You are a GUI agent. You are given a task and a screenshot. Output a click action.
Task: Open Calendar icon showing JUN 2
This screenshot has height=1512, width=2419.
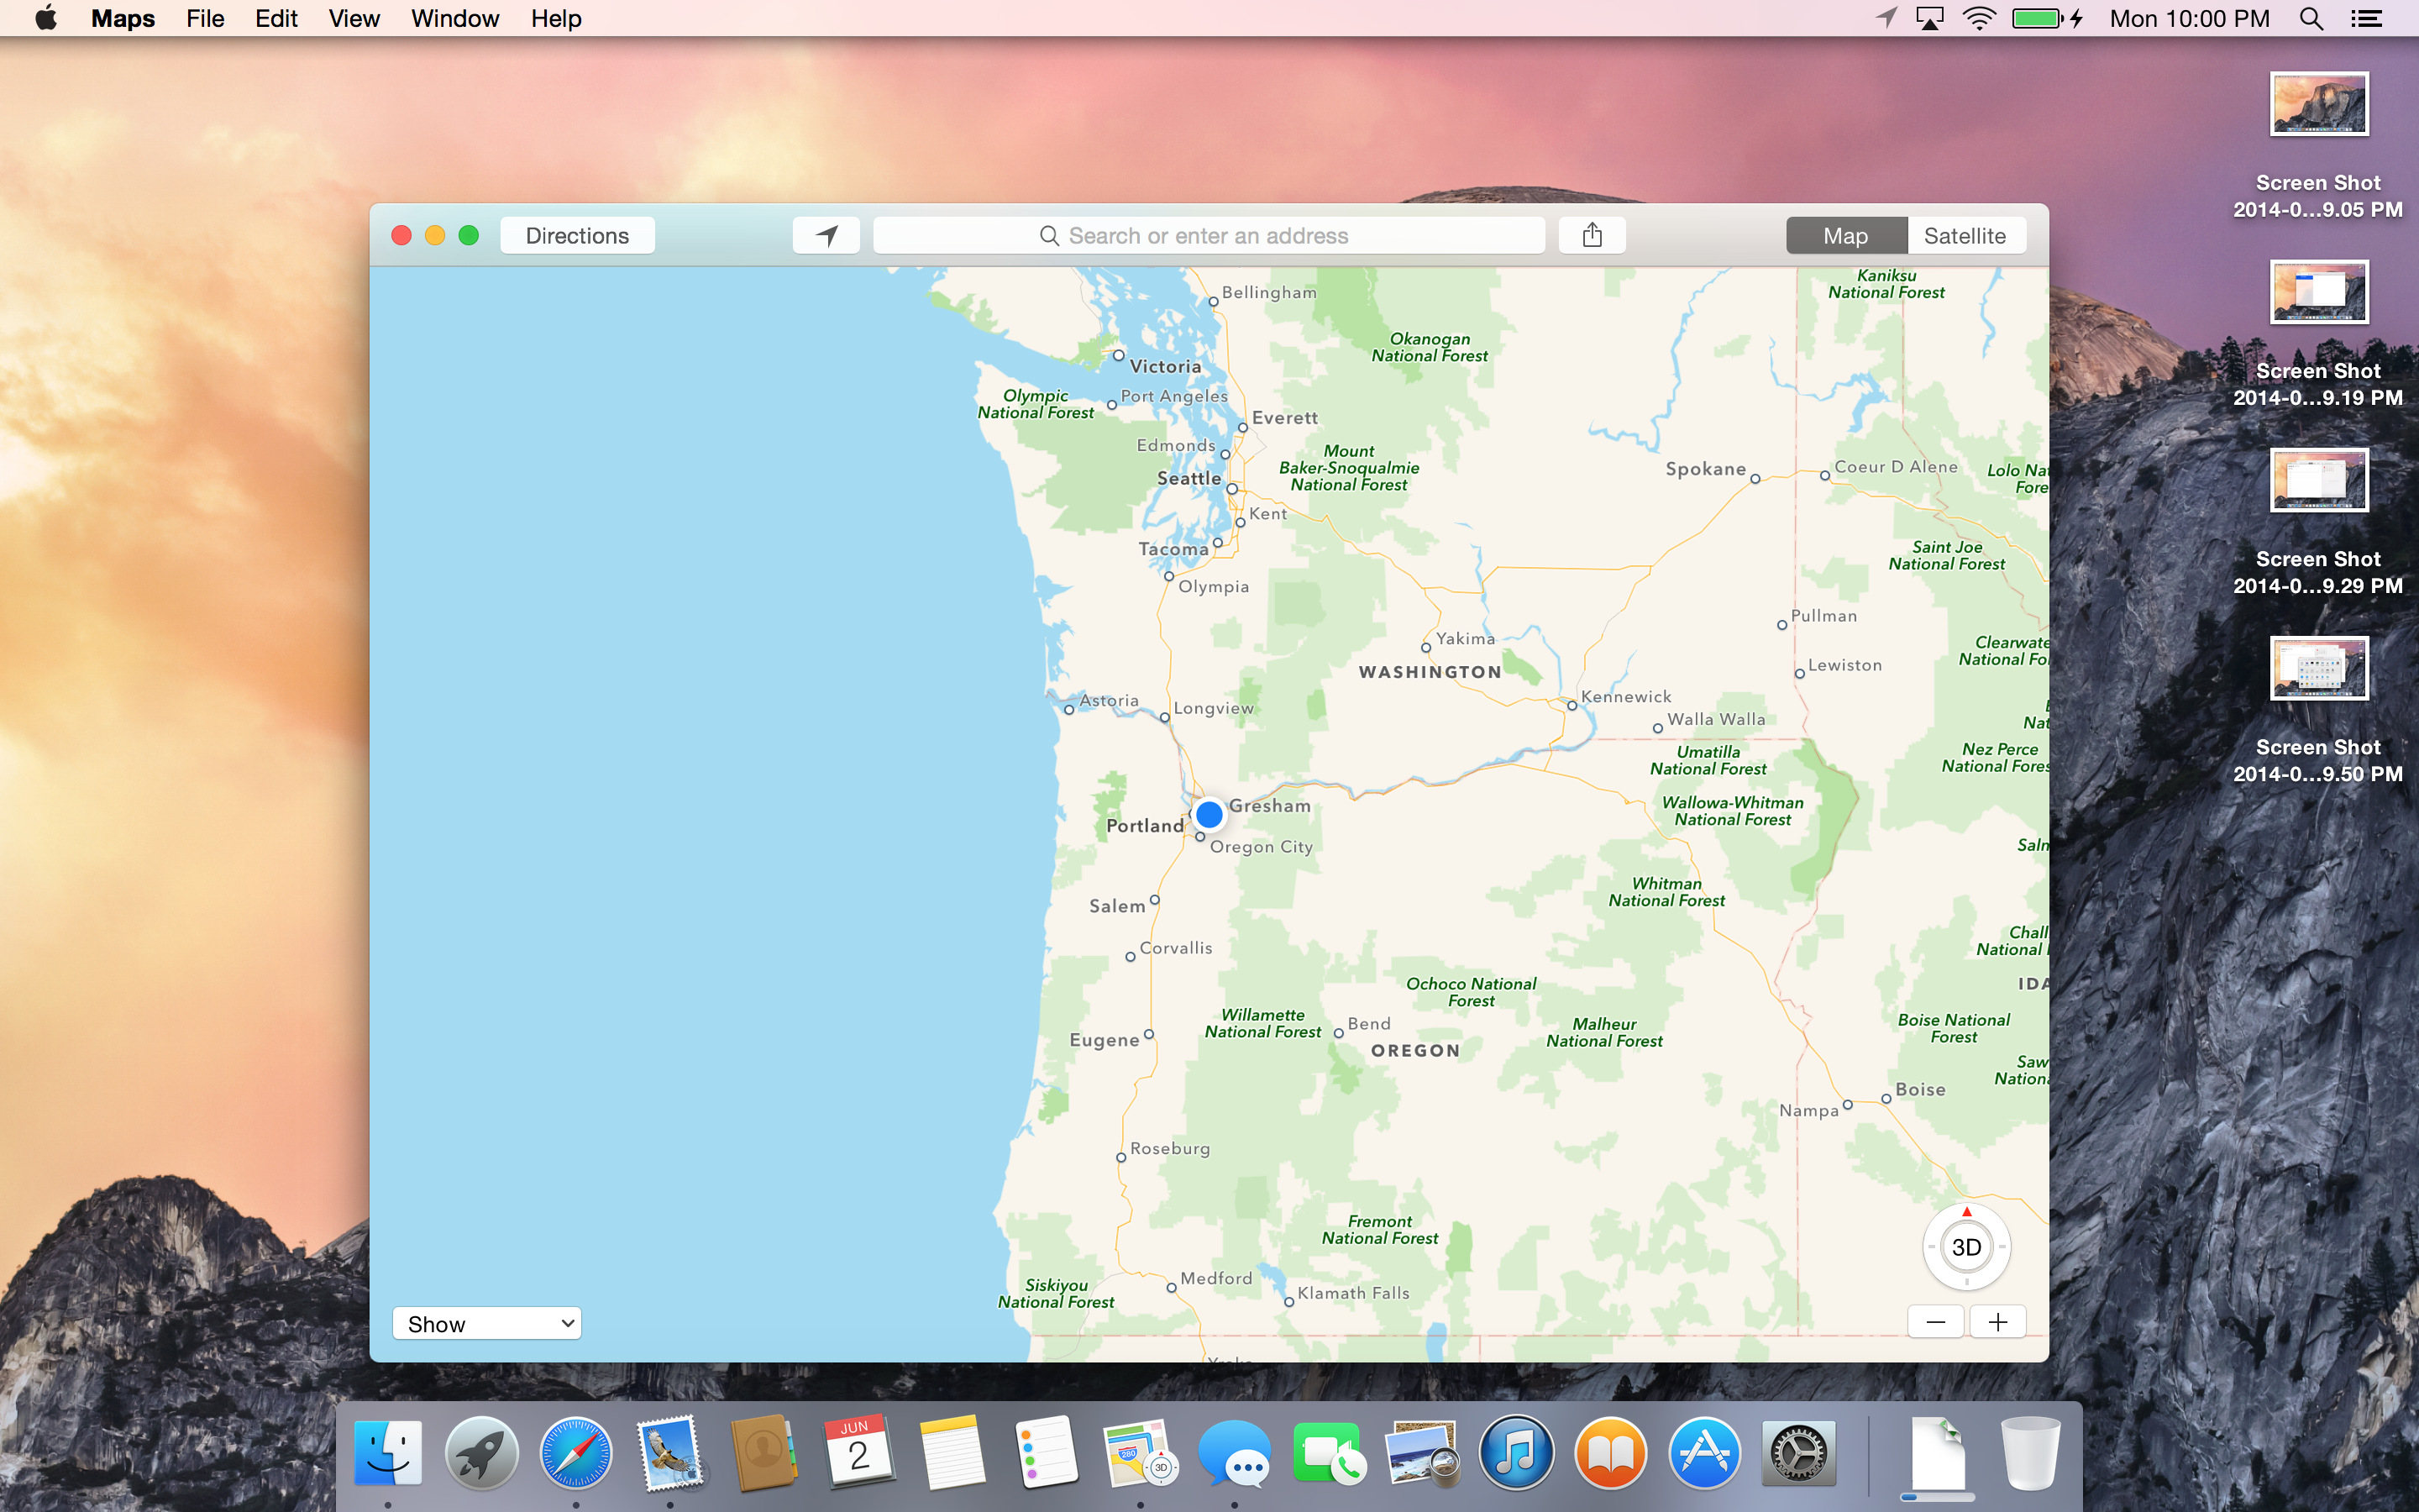tap(858, 1453)
